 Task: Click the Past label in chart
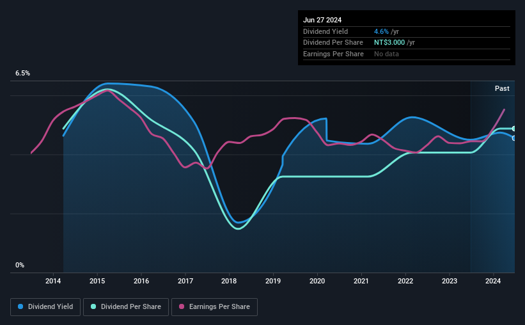[x=502, y=88]
